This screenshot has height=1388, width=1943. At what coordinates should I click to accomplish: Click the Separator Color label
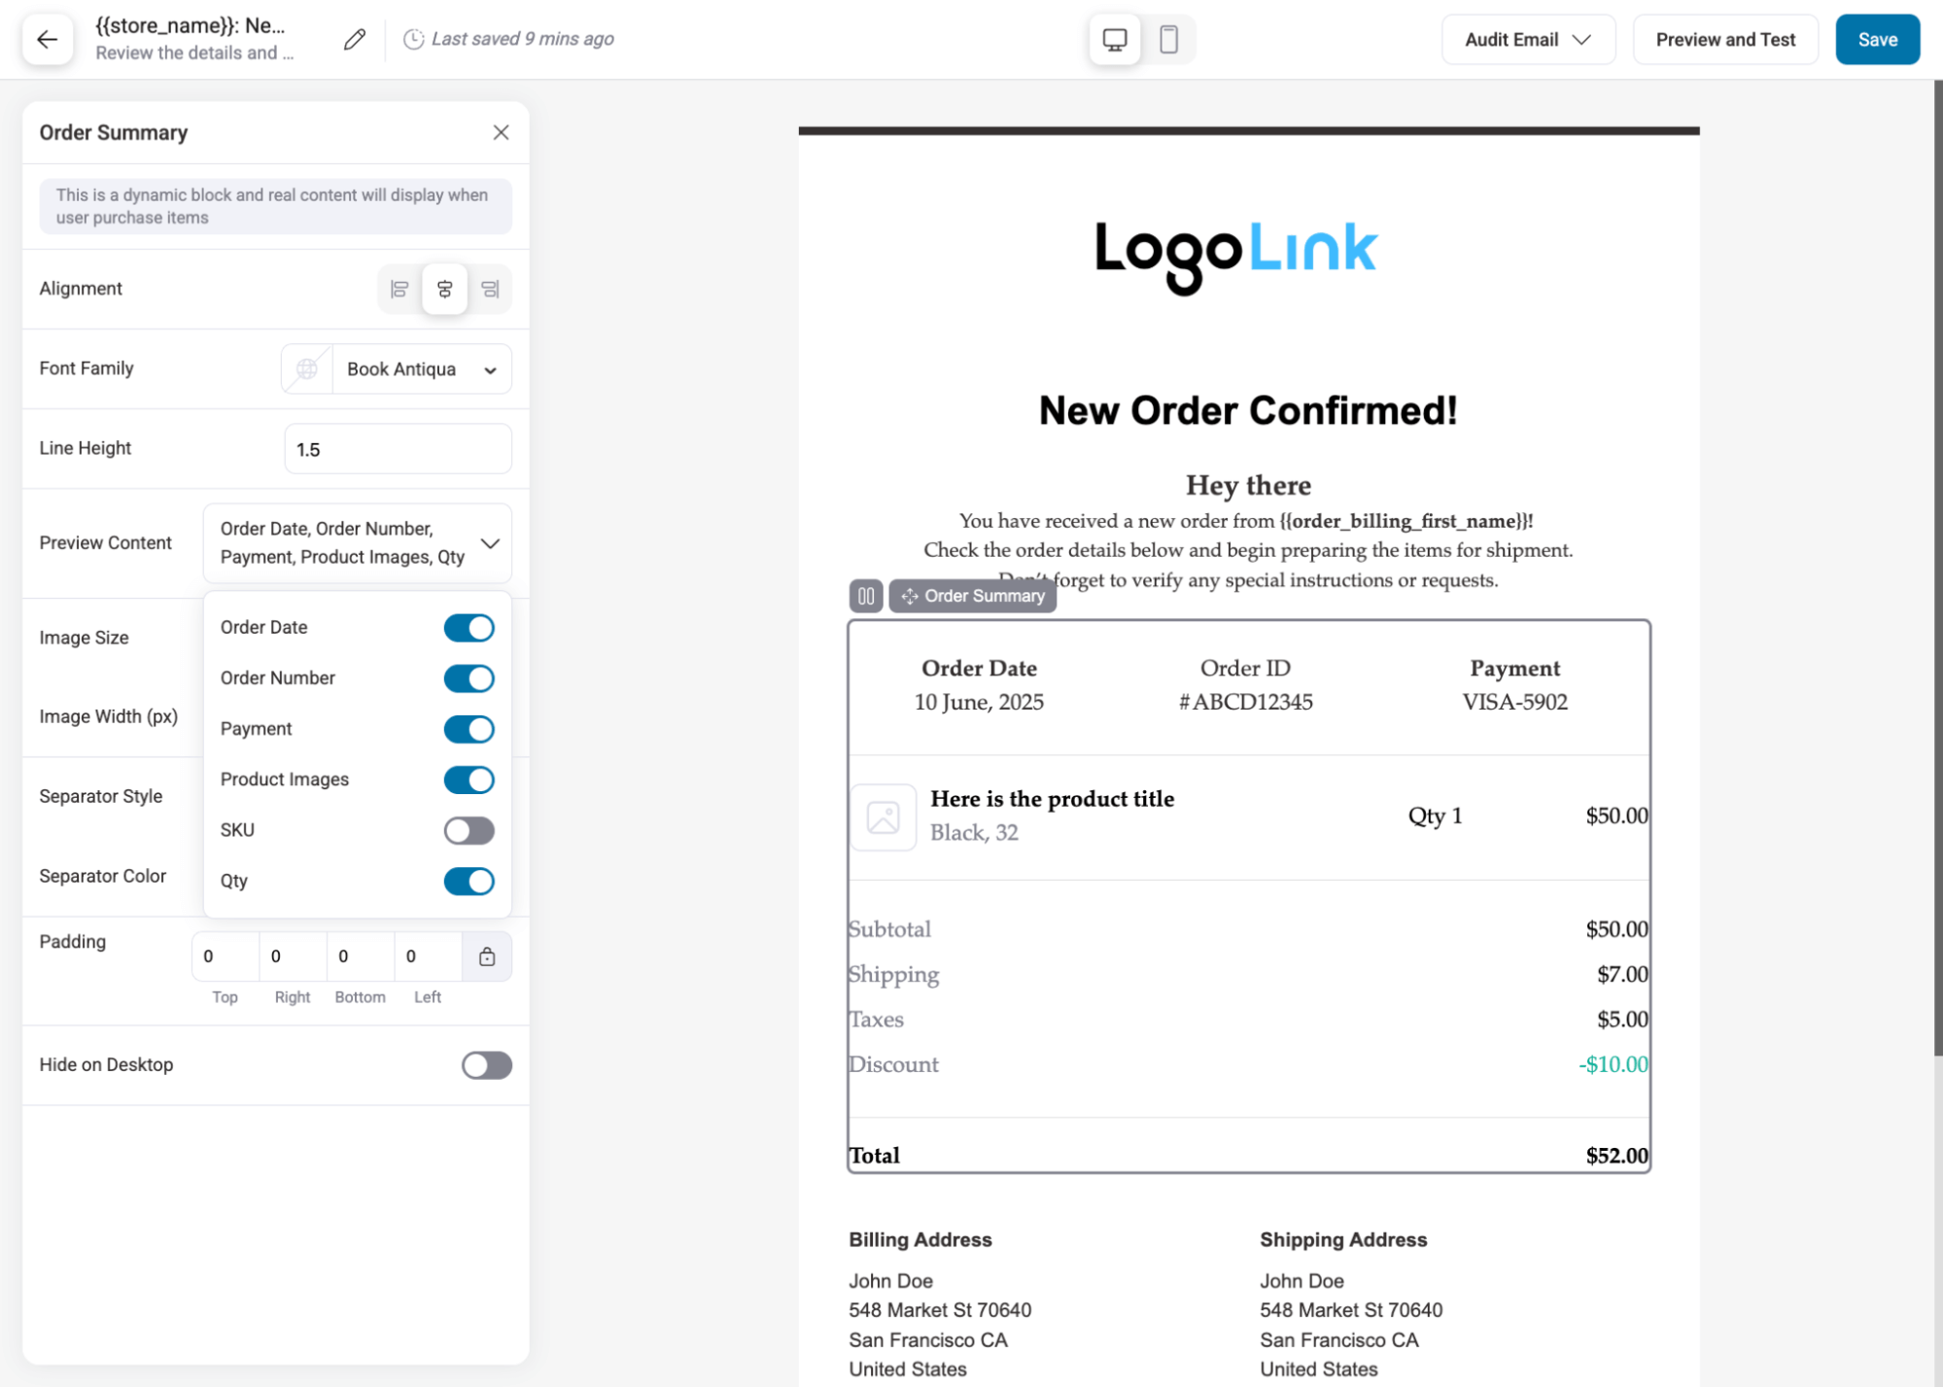102,877
